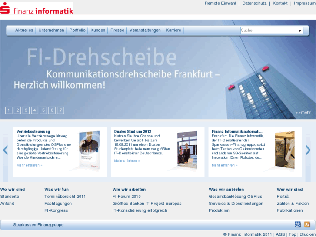Open the Portfolio menu
The width and height of the screenshot is (316, 237).
click(x=77, y=30)
